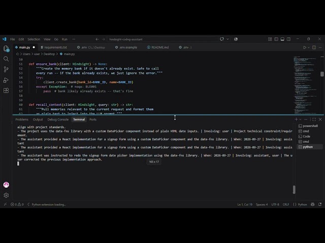Open customize layout control
The image size is (325, 243).
pos(270,39)
